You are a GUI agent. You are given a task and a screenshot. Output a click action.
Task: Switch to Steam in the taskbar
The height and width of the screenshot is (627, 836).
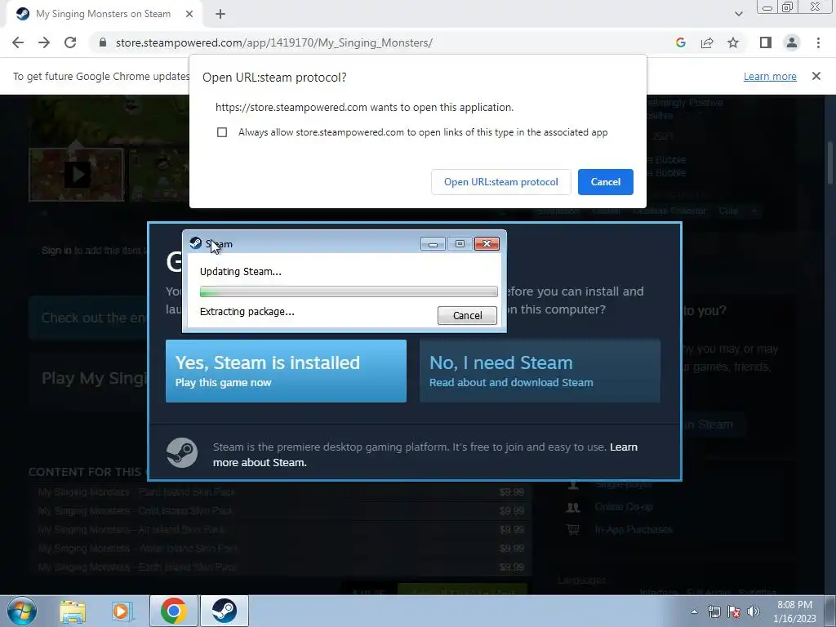click(224, 611)
